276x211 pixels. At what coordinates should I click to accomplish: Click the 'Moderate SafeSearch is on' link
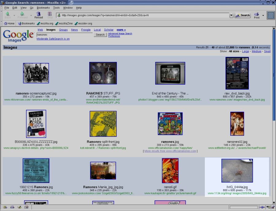53,39
